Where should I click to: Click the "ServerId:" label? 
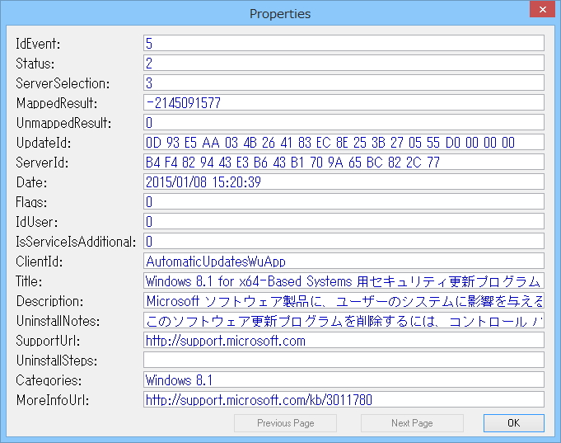tap(42, 163)
